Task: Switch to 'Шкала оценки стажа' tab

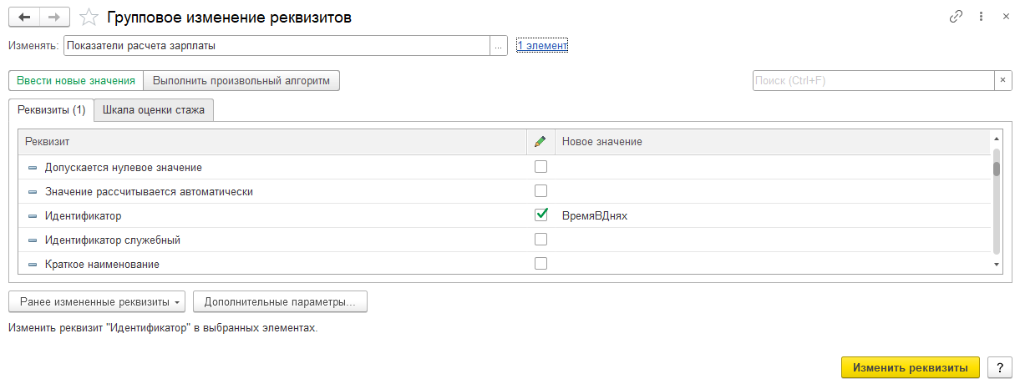Action: (x=154, y=109)
